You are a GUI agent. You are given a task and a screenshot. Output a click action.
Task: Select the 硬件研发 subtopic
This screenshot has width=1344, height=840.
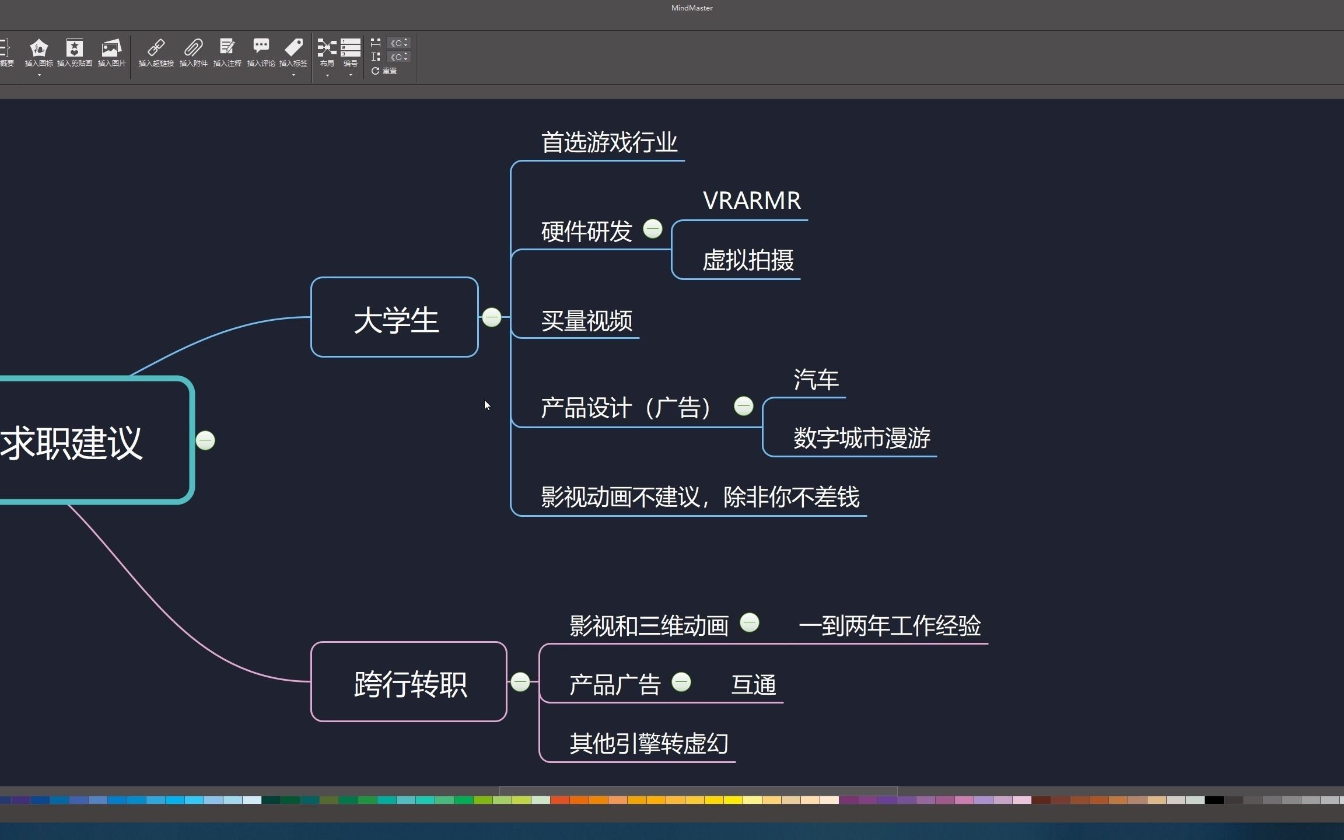(x=587, y=232)
